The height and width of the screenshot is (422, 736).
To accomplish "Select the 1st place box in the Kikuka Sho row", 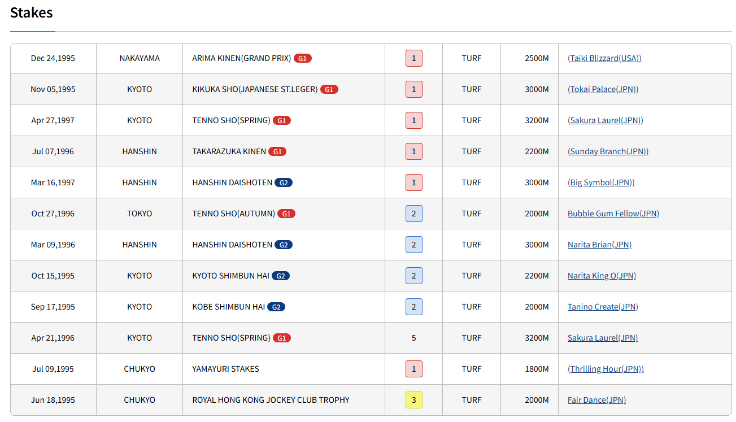I will click(x=414, y=89).
